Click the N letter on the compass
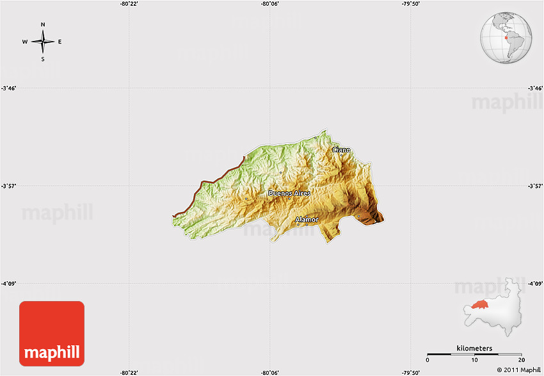 pyautogui.click(x=43, y=25)
